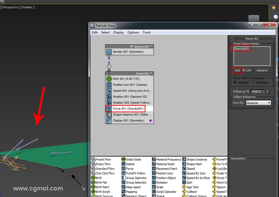Click Display 001 purple color dot

click(x=150, y=120)
